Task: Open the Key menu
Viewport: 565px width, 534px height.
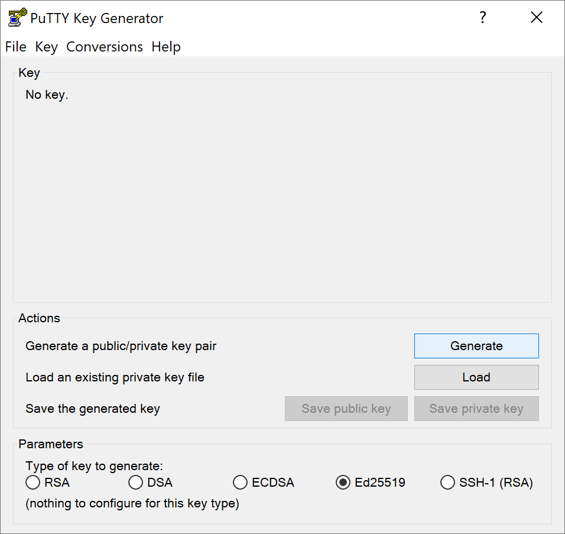Action: [46, 47]
